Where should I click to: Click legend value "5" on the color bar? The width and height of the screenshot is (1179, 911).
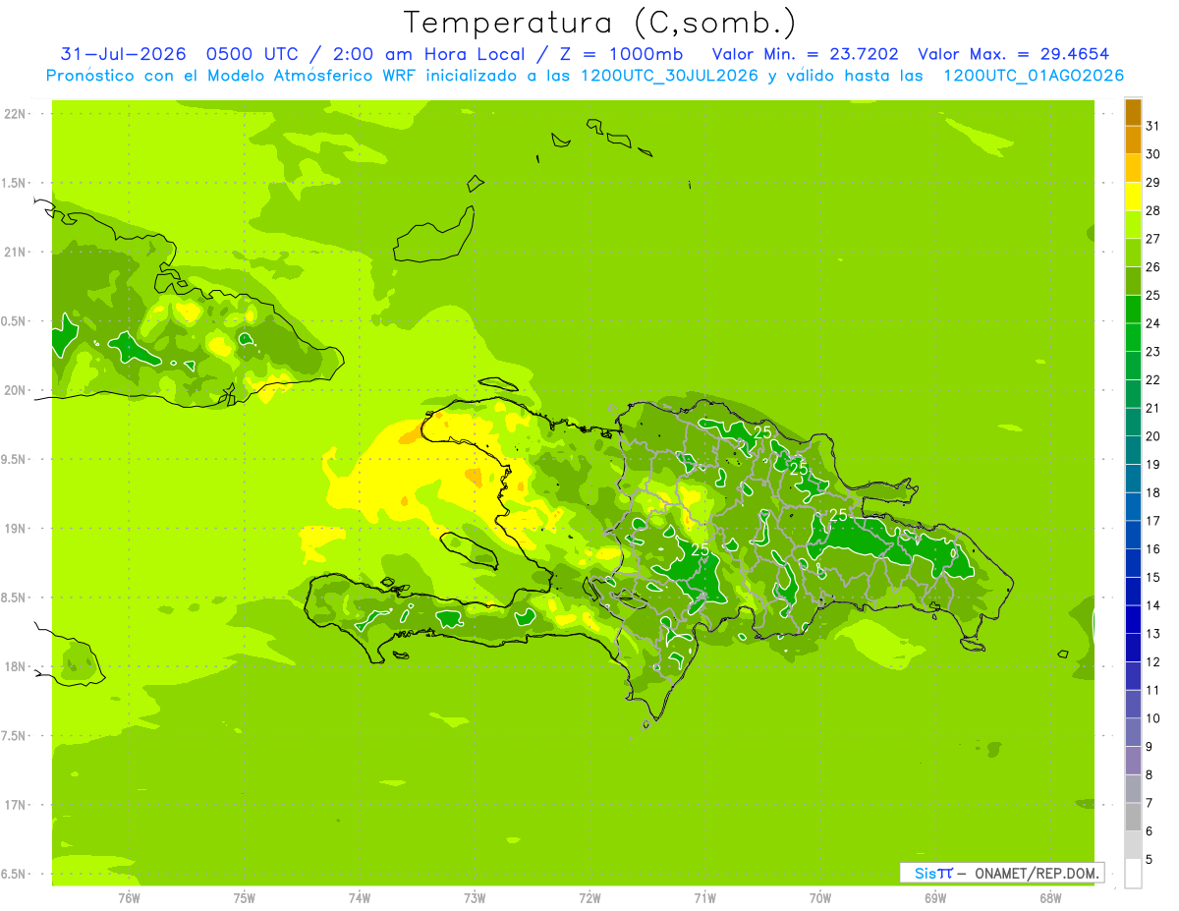(1149, 860)
